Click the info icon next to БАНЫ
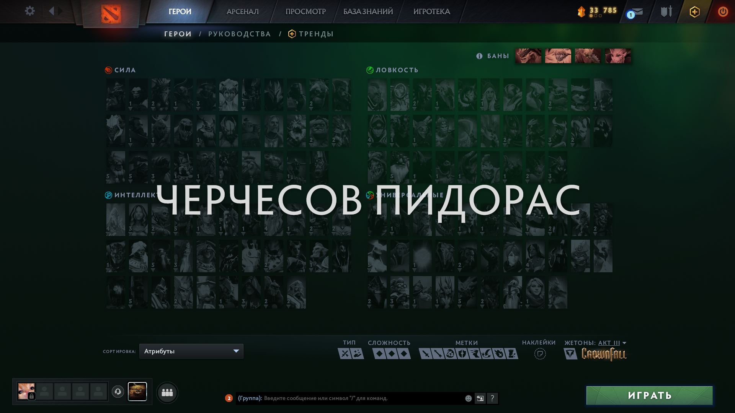Screen dimensions: 735x413 pos(479,56)
